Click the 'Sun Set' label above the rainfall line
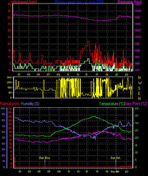This screenshot has width=148, height=176. (x=115, y=158)
